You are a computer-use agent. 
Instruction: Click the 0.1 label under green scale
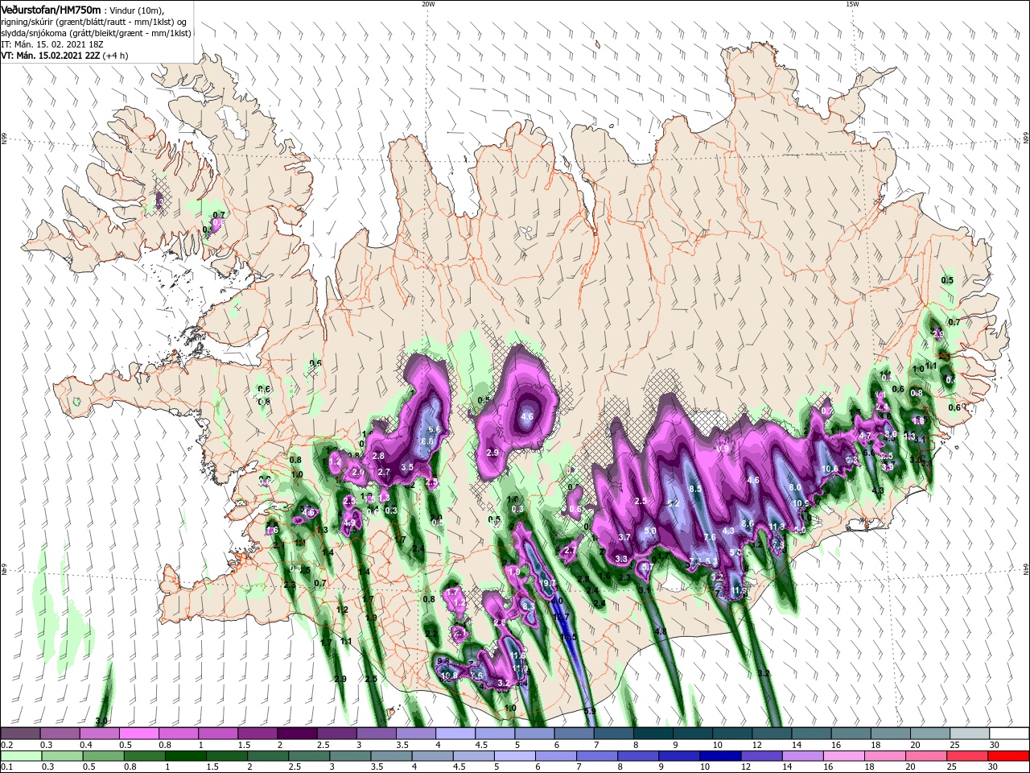pos(6,768)
